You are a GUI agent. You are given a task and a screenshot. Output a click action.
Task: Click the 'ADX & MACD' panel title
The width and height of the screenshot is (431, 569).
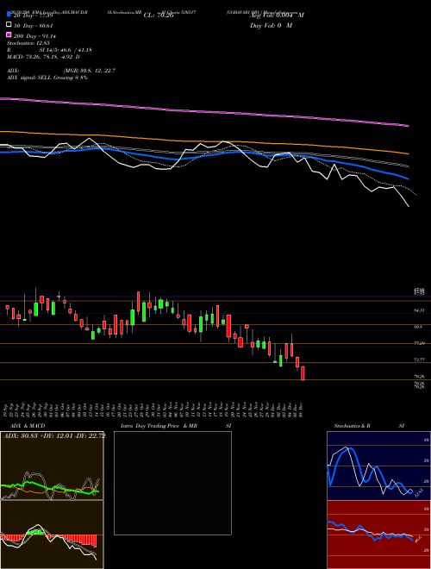pos(28,426)
